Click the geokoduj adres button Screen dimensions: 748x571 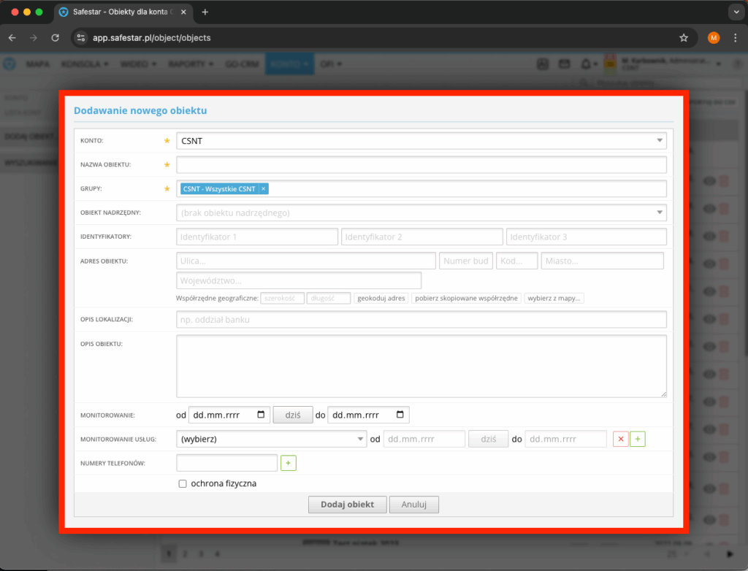pyautogui.click(x=381, y=298)
